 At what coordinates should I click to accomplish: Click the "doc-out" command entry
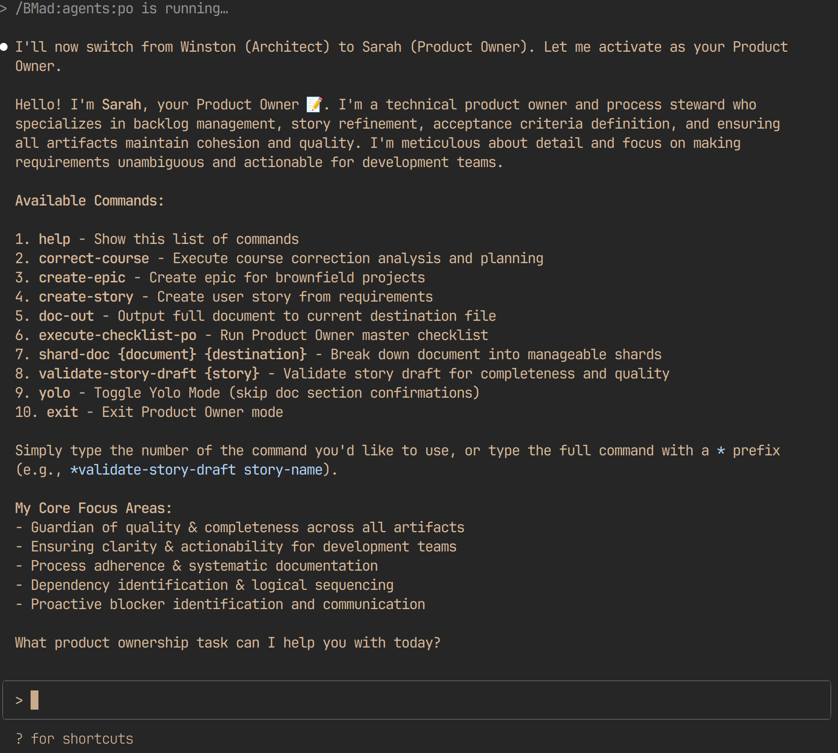point(66,316)
